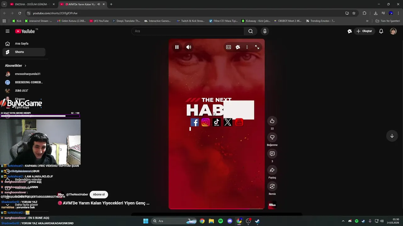403x226 pixels.
Task: Show hidden bookmarks with double chevron
Action: [367, 21]
